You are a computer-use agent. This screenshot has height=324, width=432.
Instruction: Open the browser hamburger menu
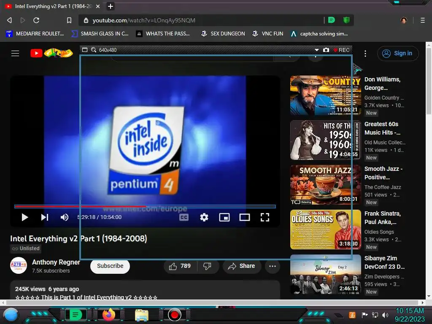(x=422, y=20)
